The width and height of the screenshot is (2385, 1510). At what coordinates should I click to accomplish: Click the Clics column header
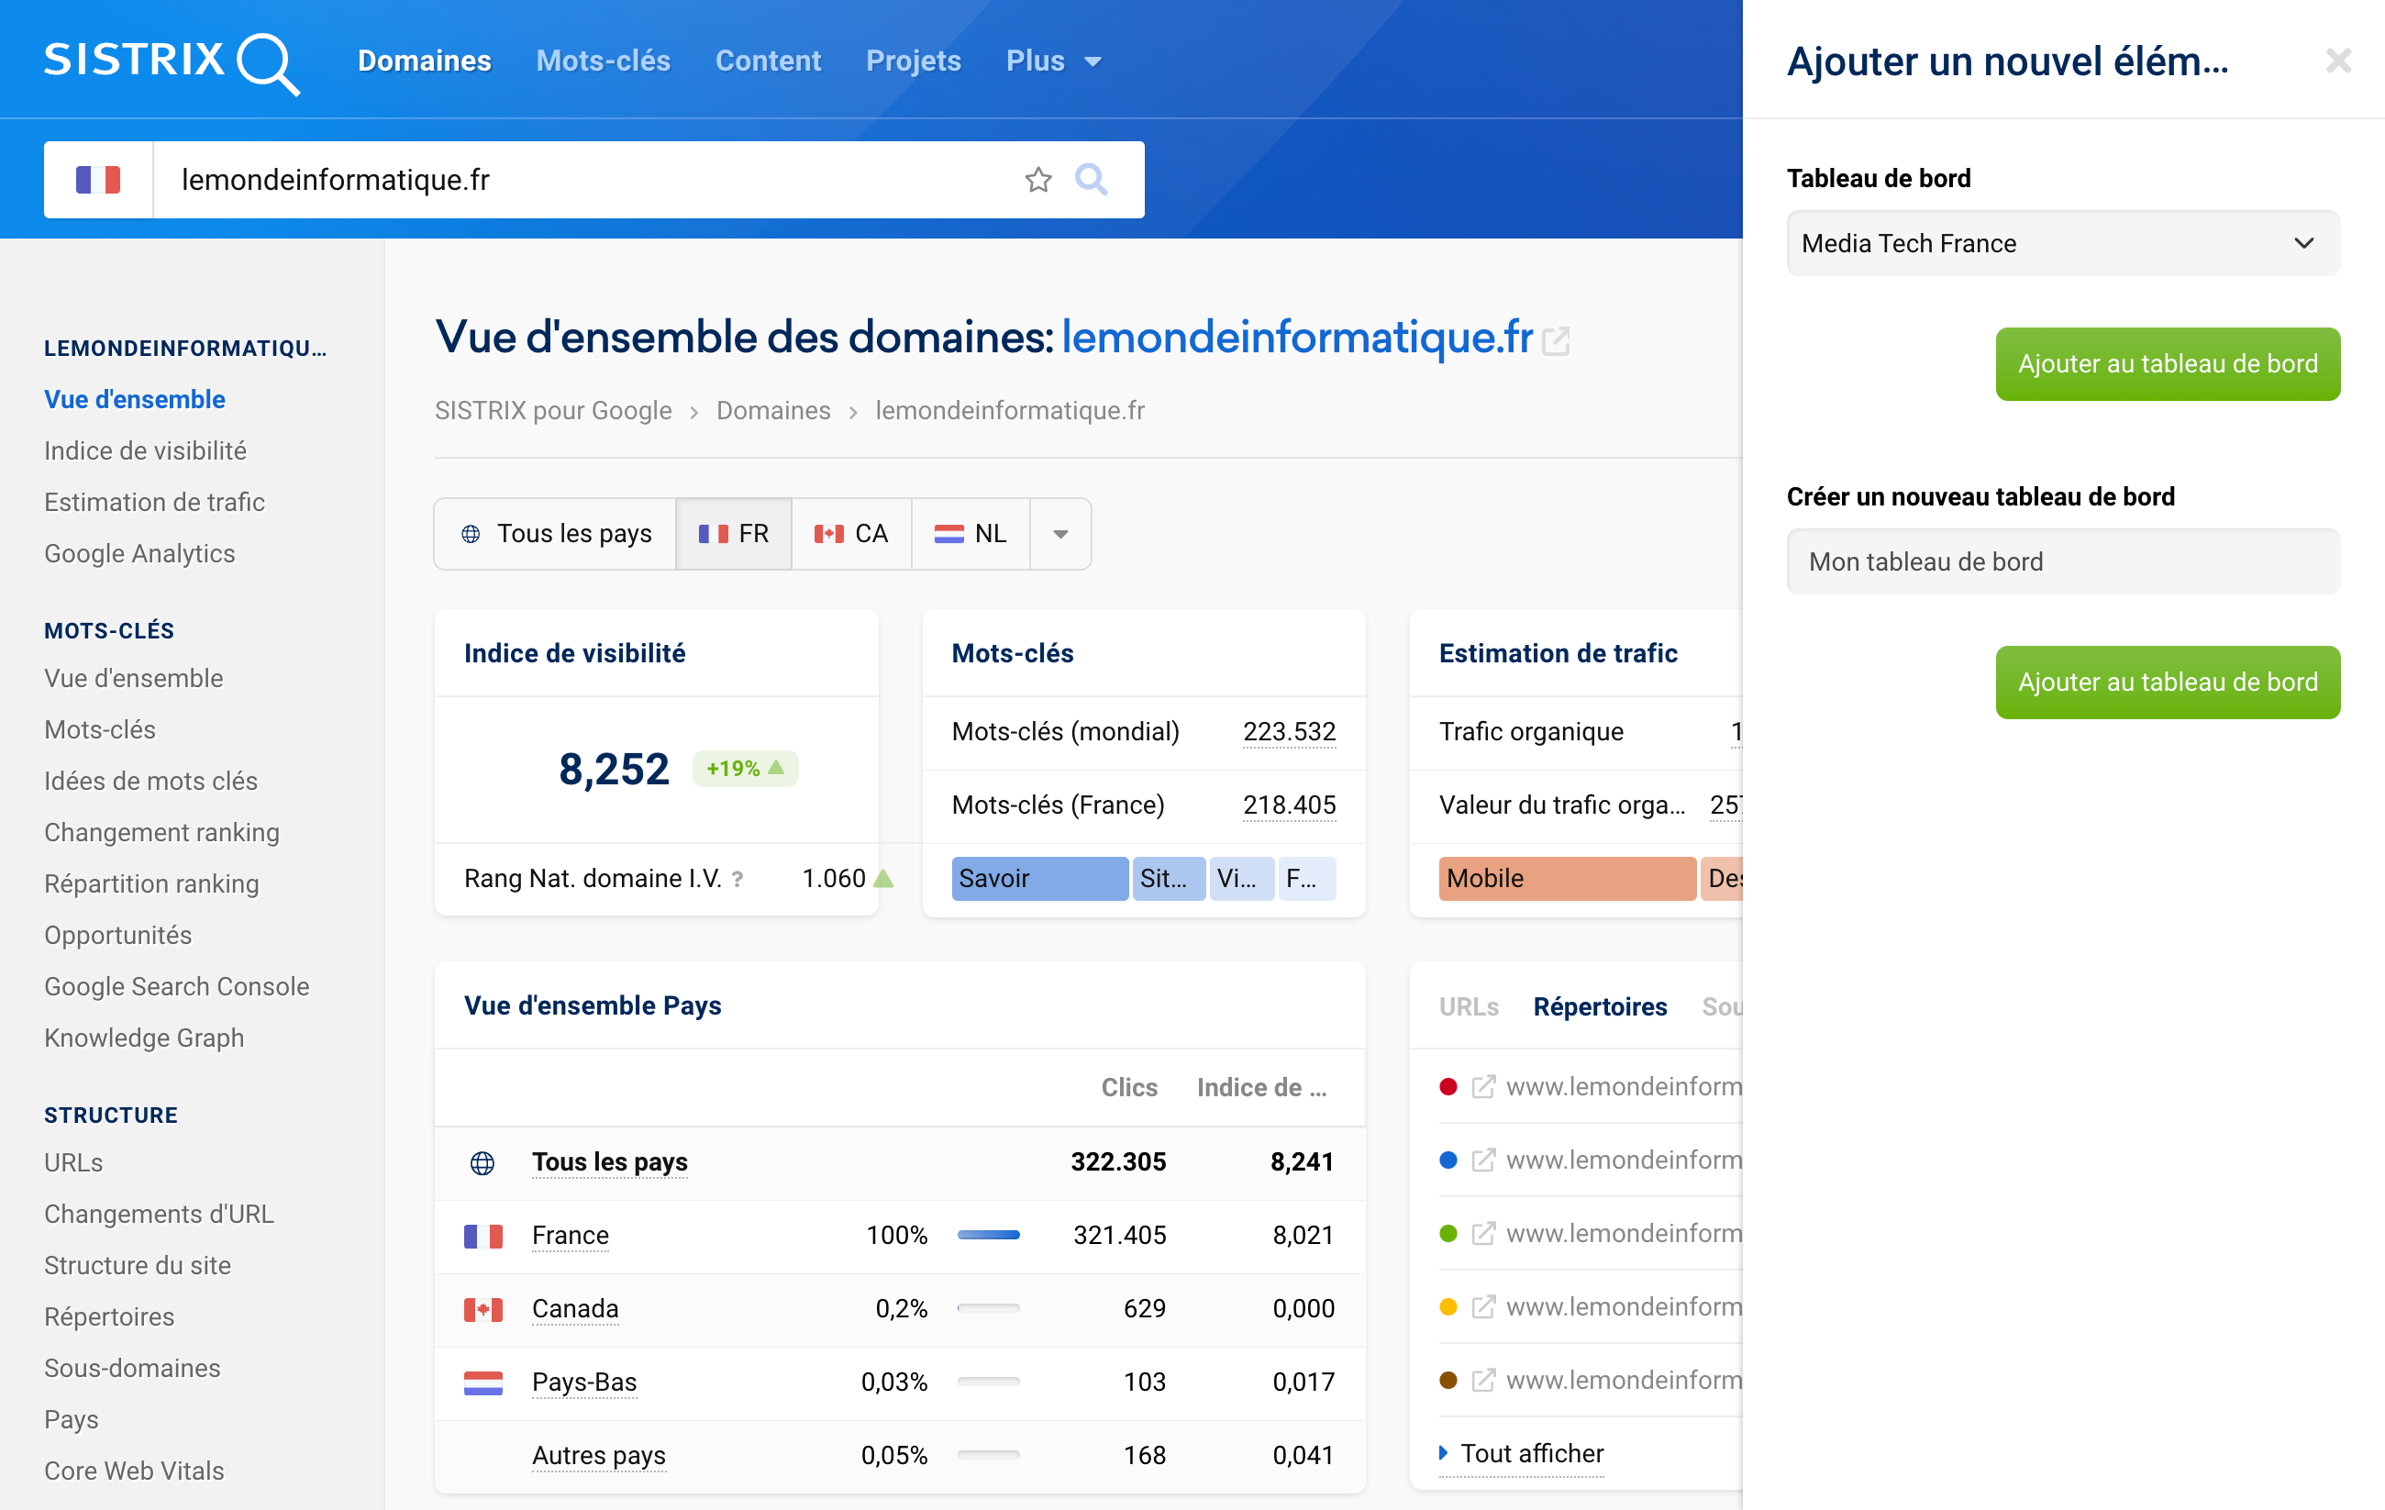pyautogui.click(x=1129, y=1088)
